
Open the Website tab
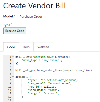[43, 47]
